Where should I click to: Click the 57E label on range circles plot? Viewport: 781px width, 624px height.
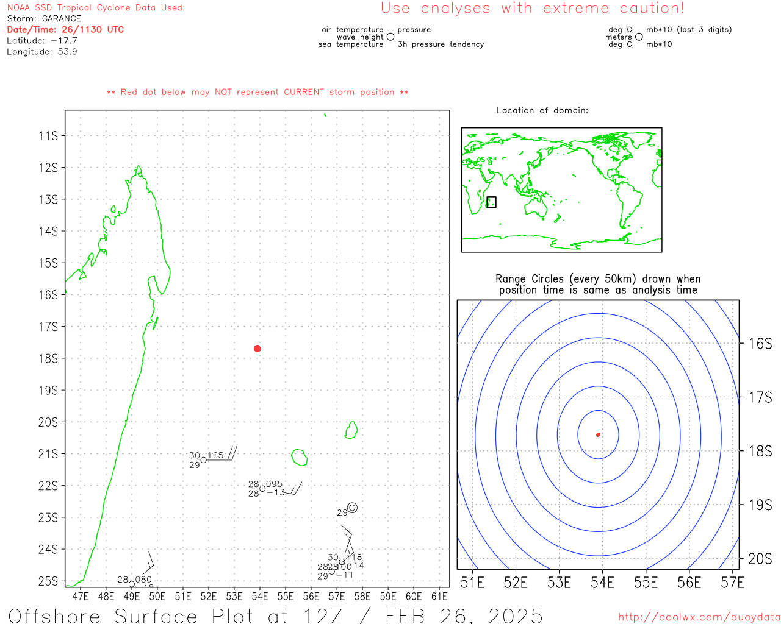(x=733, y=583)
